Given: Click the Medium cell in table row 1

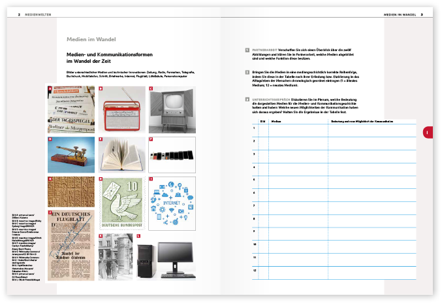Looking at the screenshot, I should pos(297,129).
